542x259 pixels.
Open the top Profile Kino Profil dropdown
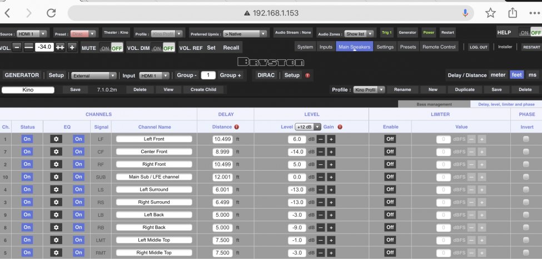[x=167, y=34]
